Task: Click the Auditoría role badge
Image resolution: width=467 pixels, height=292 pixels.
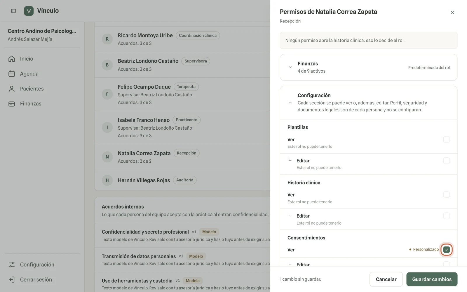Action: (x=185, y=180)
